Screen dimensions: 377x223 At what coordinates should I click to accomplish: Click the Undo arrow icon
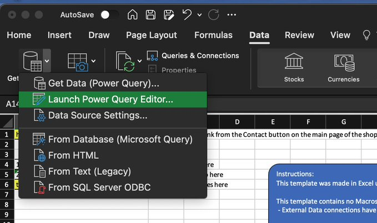point(187,14)
